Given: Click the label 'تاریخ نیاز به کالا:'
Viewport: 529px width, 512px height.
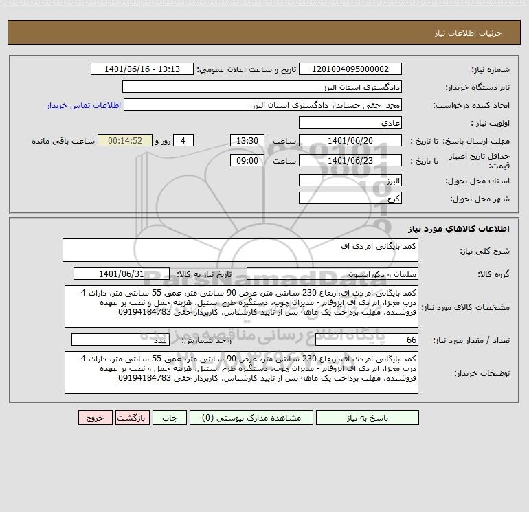Looking at the screenshot, I should coord(204,274).
